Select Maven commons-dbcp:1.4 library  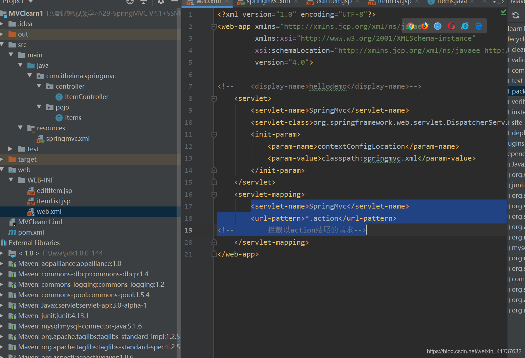point(83,274)
